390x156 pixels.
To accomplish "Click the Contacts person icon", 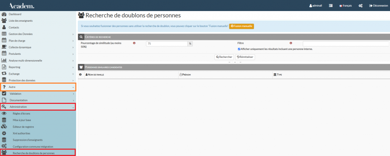I will [x=4, y=27].
